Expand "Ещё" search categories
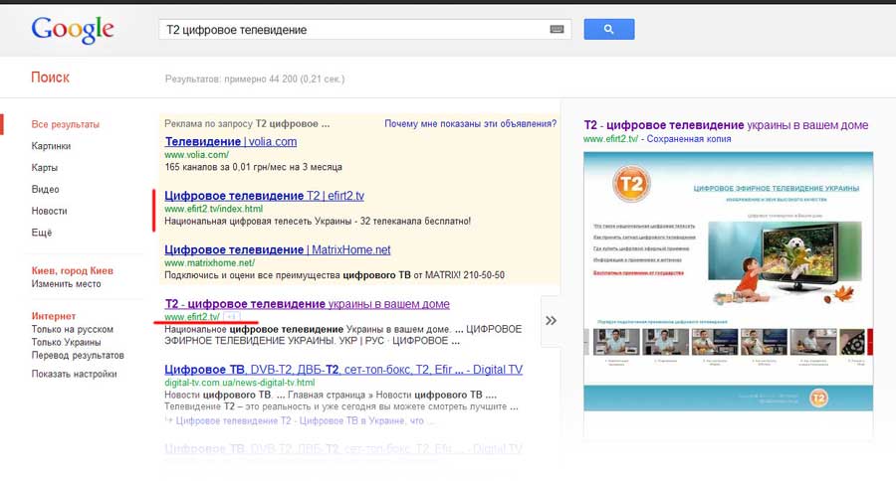Screen dimensions: 896x481 [x=42, y=233]
